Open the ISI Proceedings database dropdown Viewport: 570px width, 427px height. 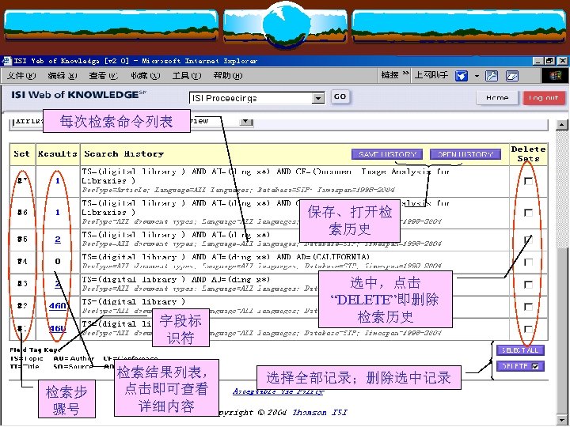pos(318,98)
